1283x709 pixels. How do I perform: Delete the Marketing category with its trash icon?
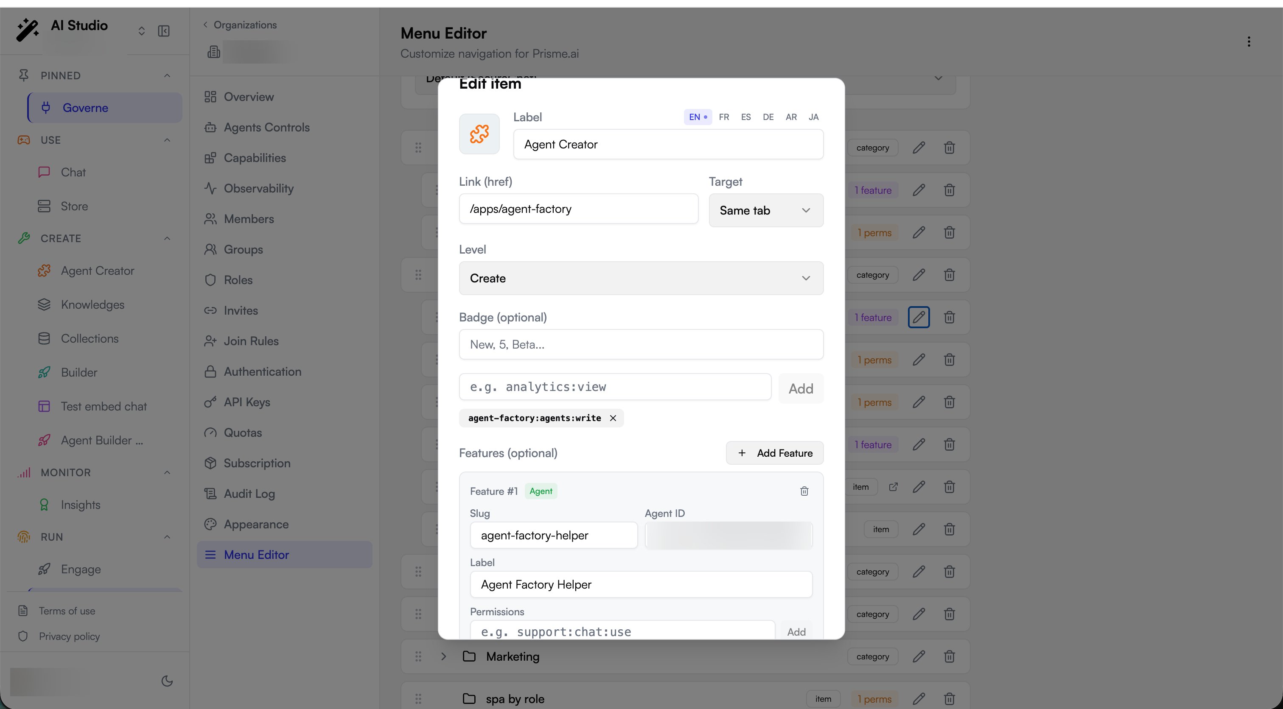(x=949, y=657)
